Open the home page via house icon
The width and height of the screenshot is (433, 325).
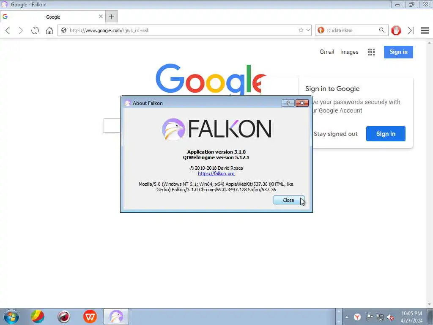[x=49, y=30]
